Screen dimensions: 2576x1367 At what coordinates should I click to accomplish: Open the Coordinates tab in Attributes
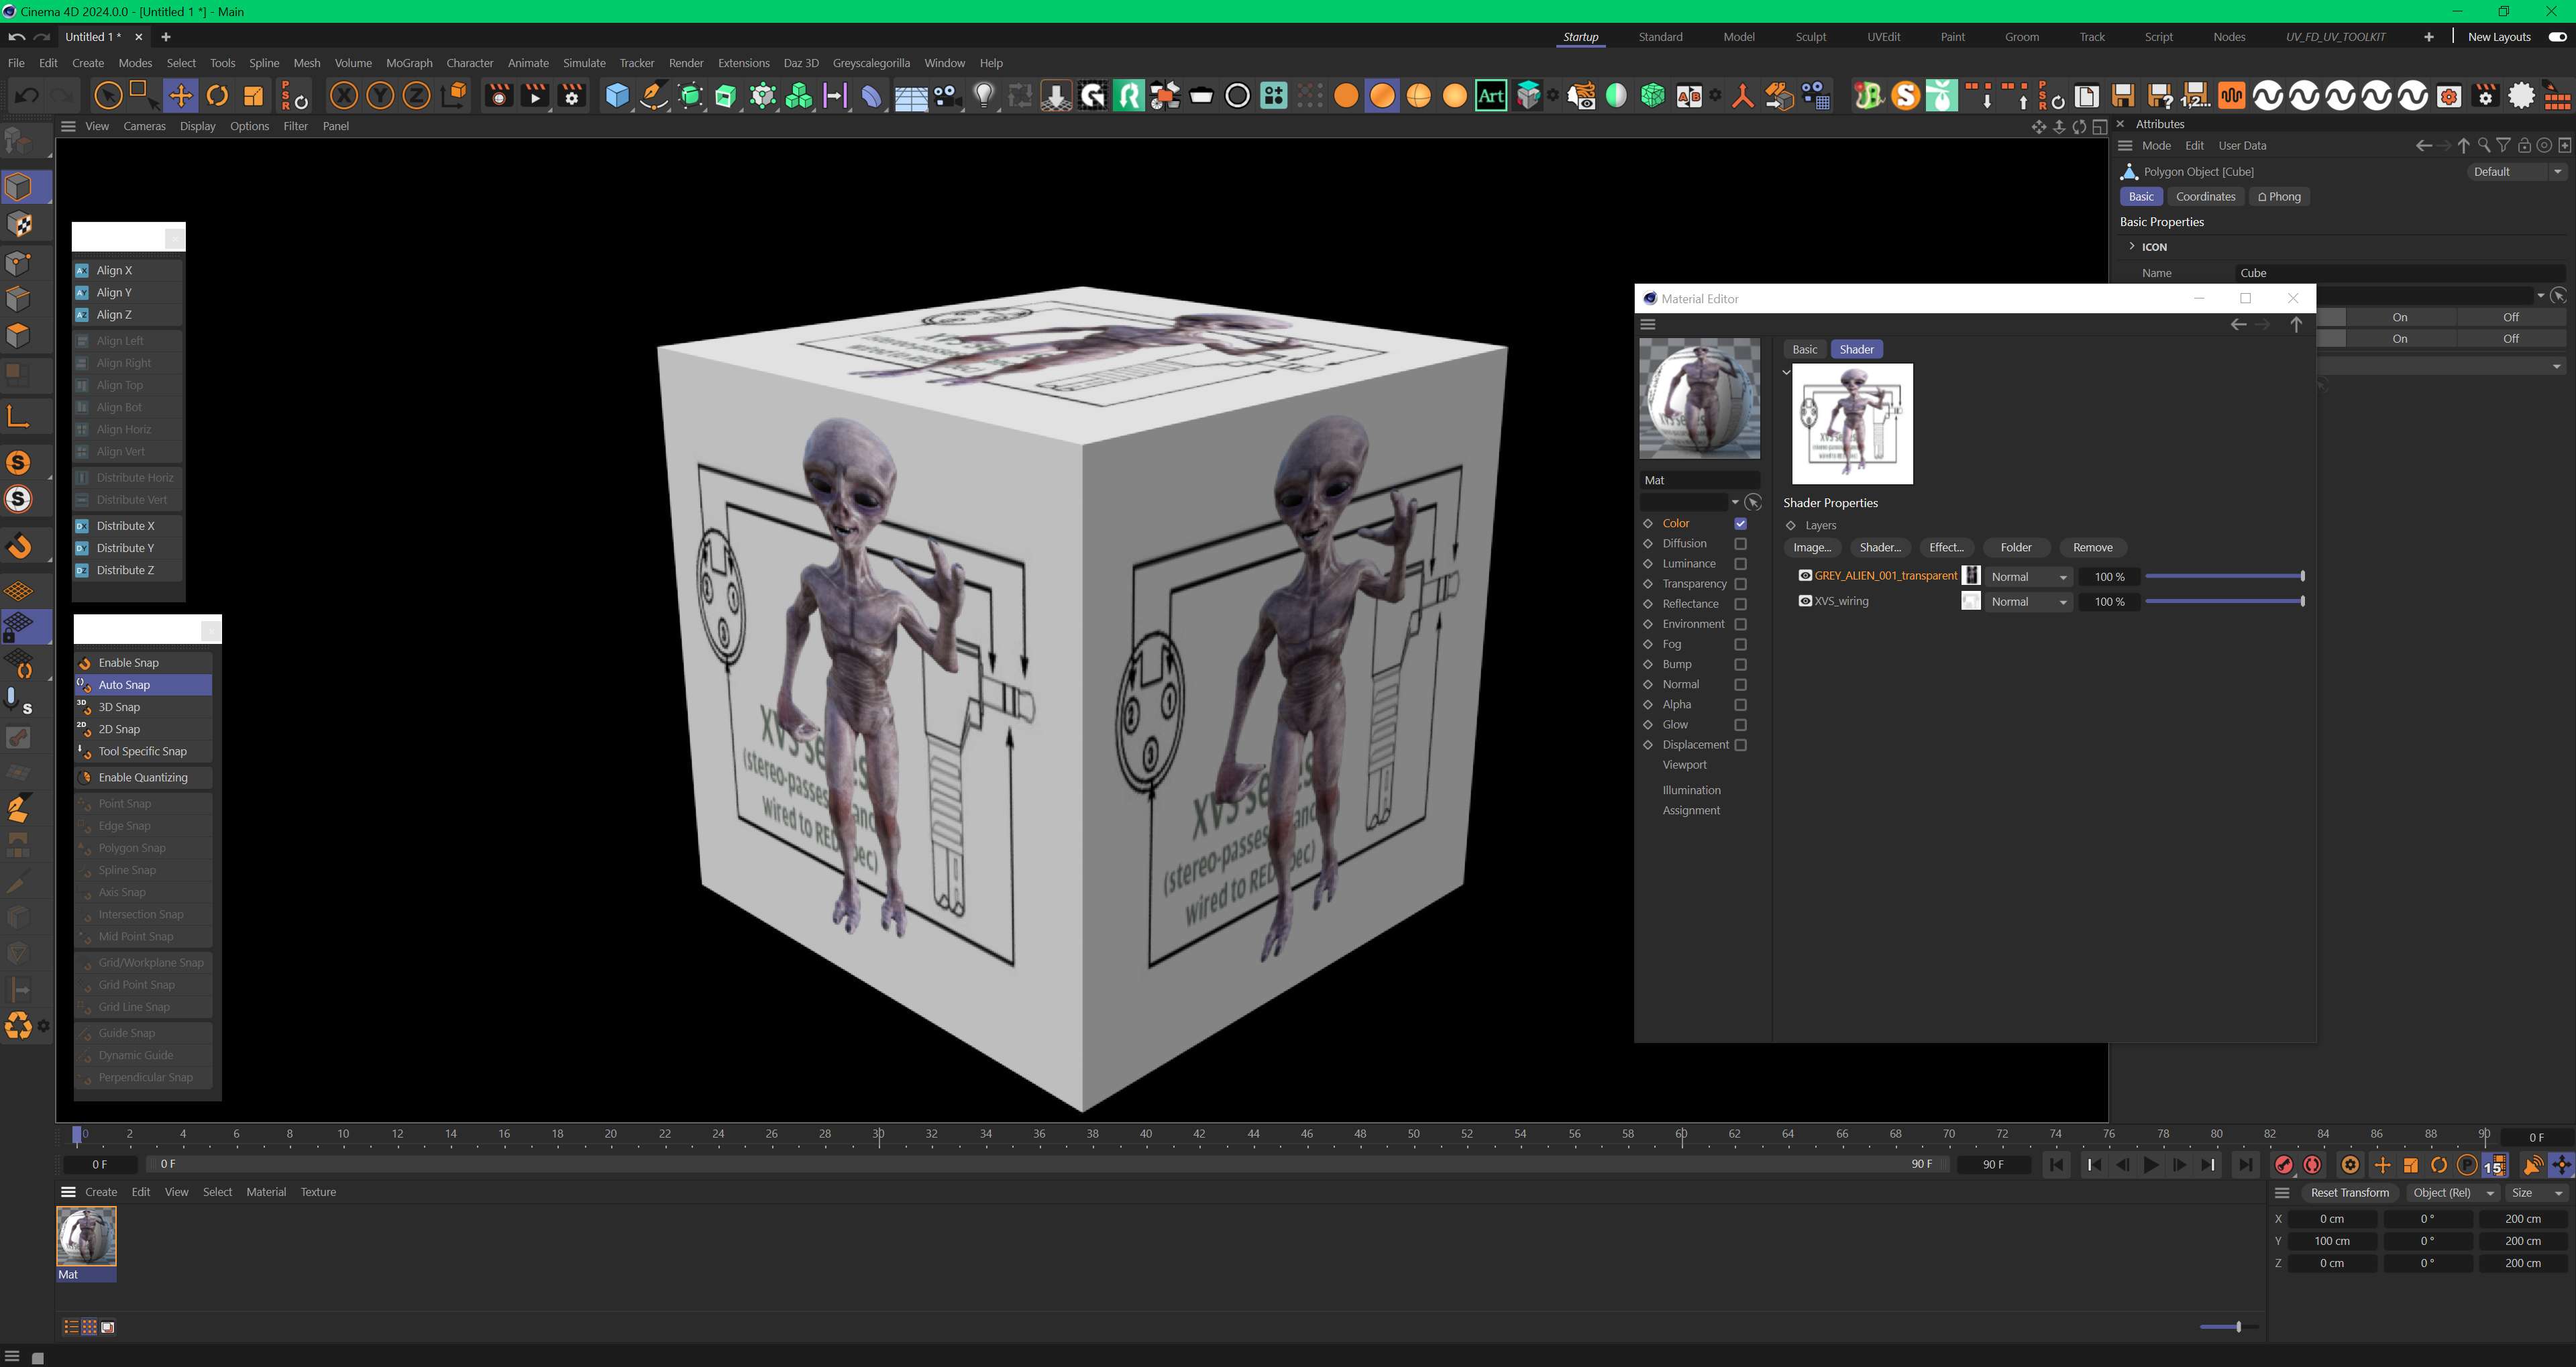[x=2205, y=197]
